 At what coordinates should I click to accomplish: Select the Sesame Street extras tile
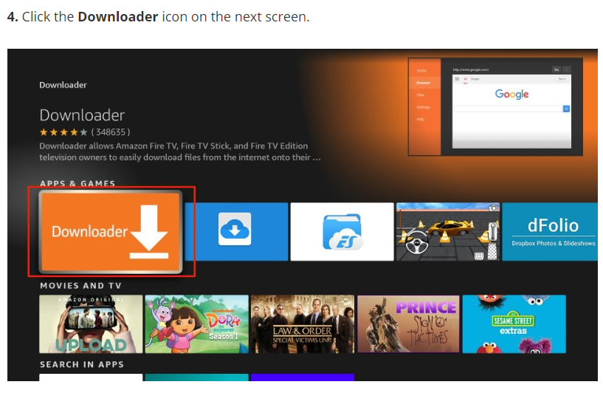point(514,324)
